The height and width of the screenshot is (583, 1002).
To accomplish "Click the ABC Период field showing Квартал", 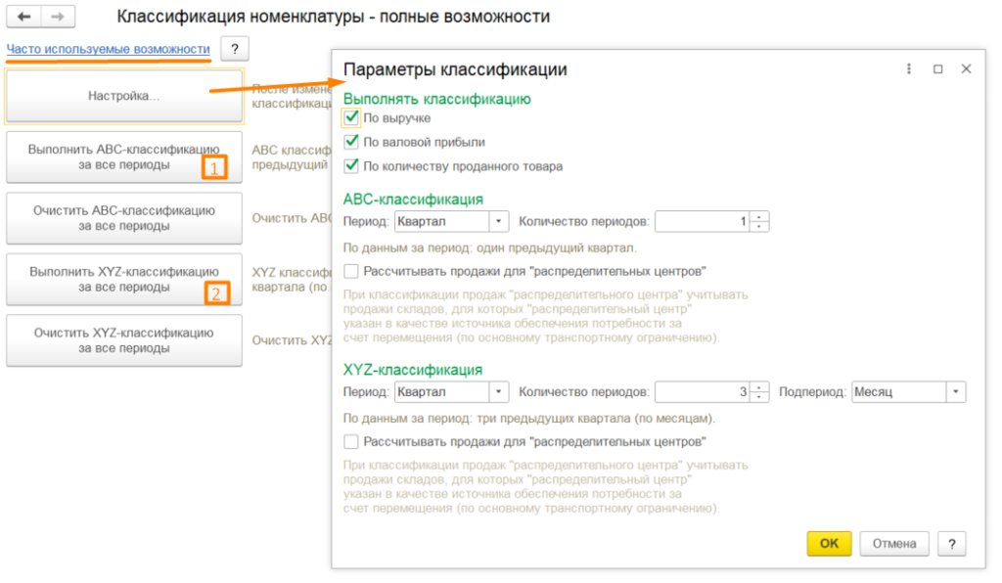I will (442, 222).
